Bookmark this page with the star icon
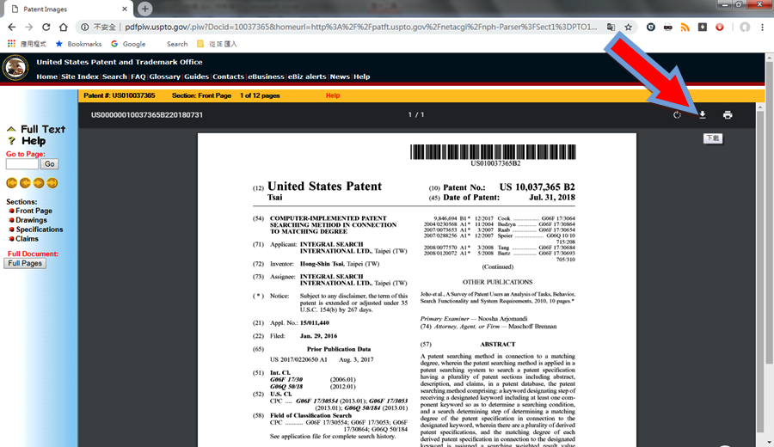 tap(628, 28)
